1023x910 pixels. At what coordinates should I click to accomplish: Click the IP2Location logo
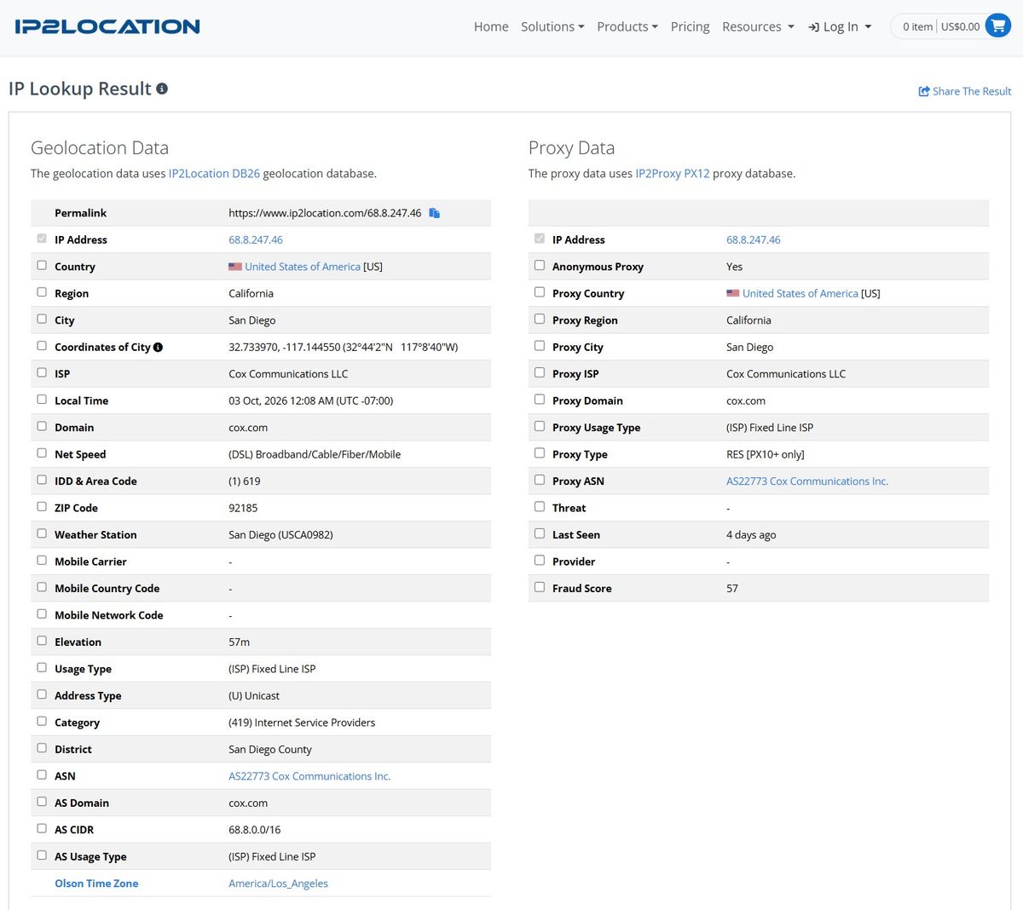pos(107,26)
